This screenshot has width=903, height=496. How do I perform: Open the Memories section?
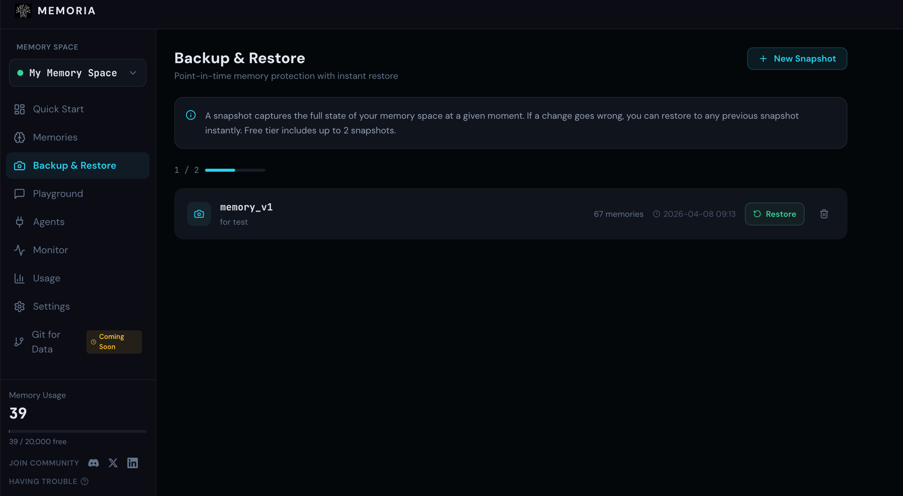(55, 138)
